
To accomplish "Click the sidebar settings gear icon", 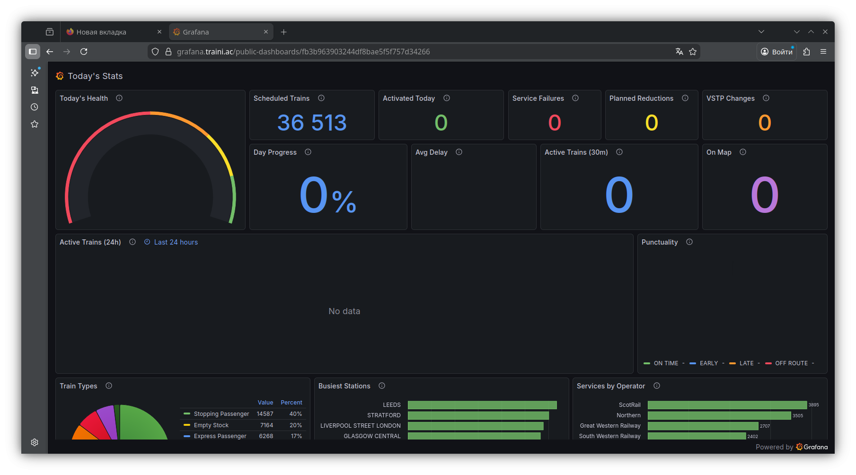I will coord(35,442).
